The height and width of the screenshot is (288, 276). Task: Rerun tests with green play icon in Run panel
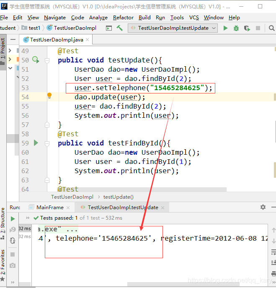pos(13,219)
